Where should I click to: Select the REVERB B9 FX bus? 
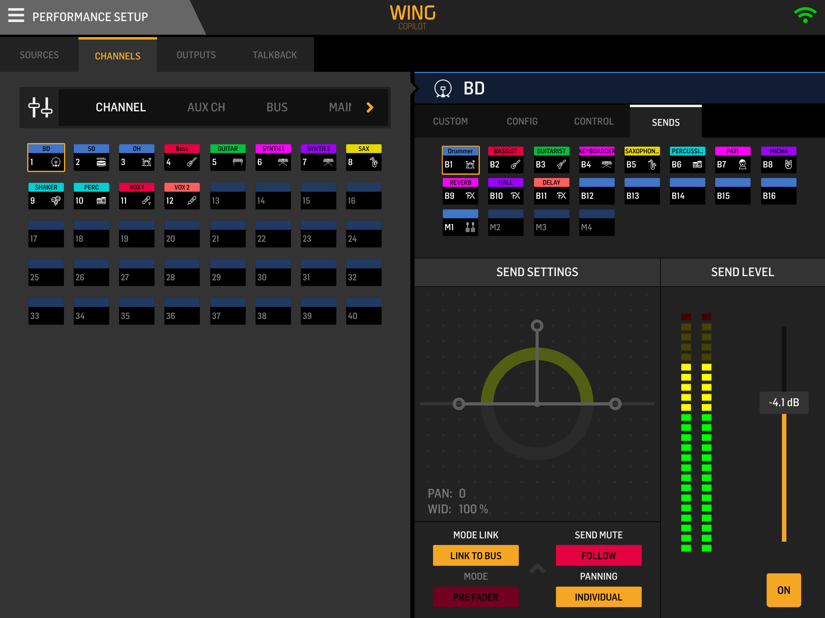tap(460, 191)
